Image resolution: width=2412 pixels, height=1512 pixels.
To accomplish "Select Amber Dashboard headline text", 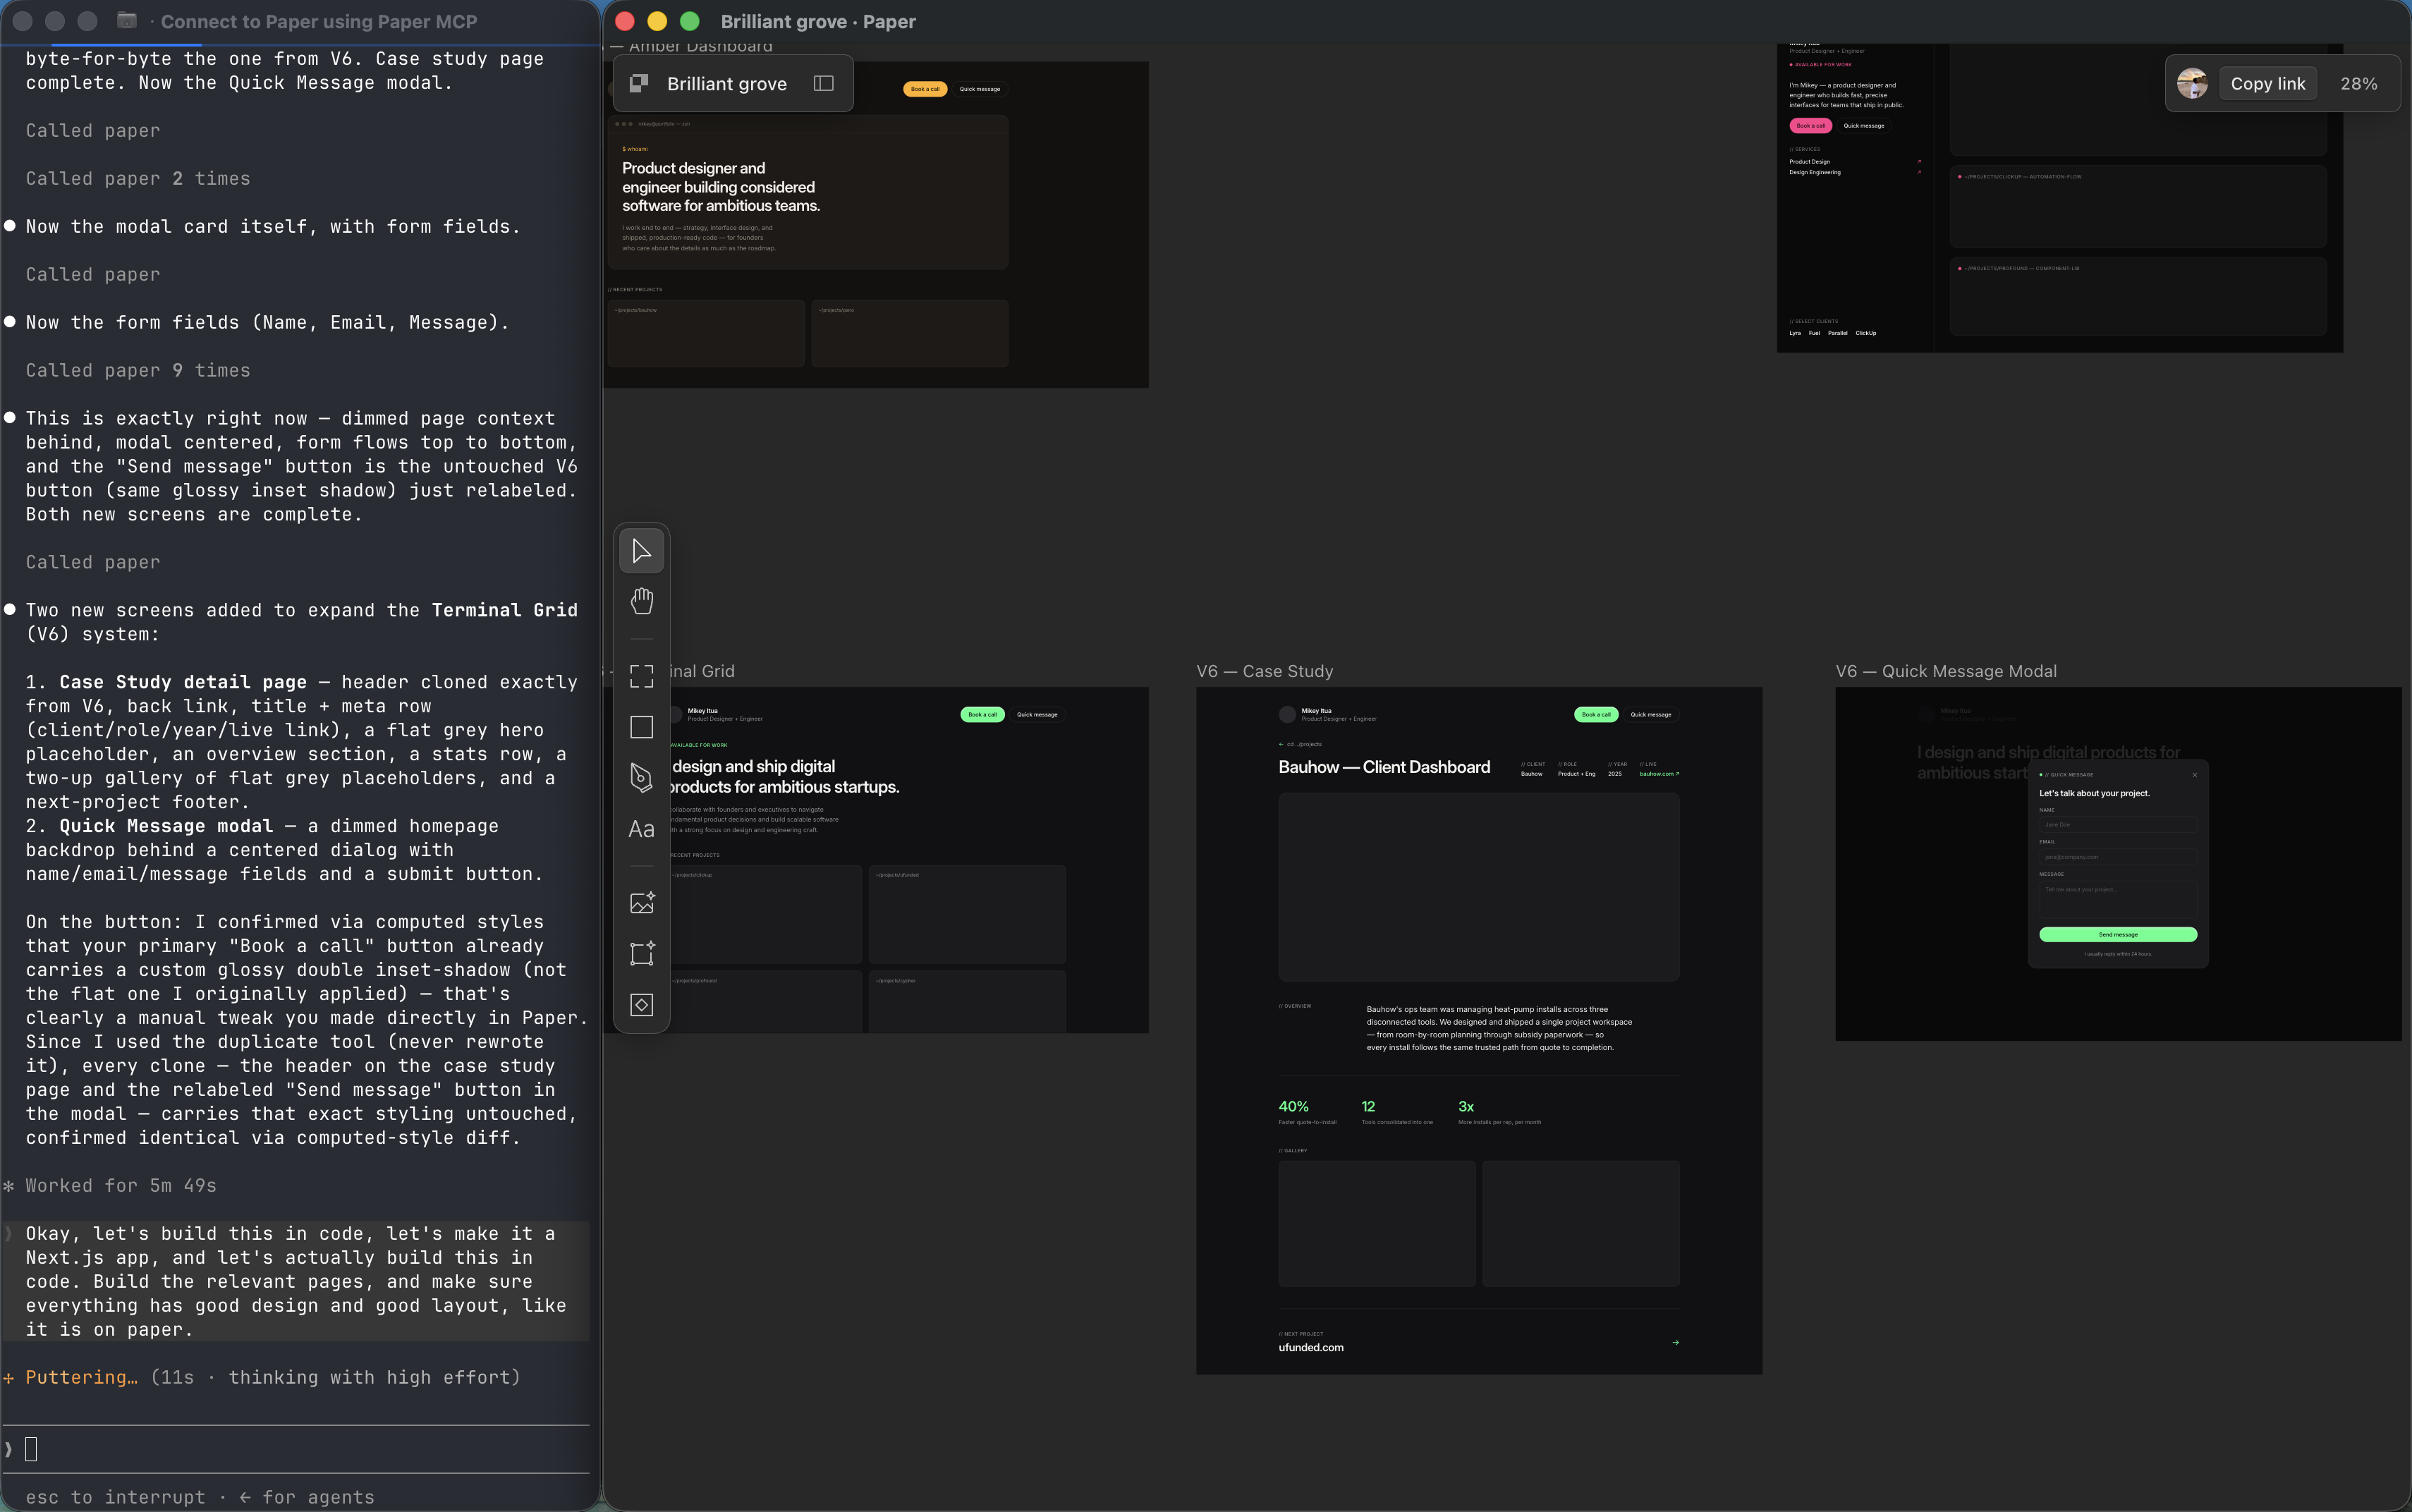I will coord(721,187).
